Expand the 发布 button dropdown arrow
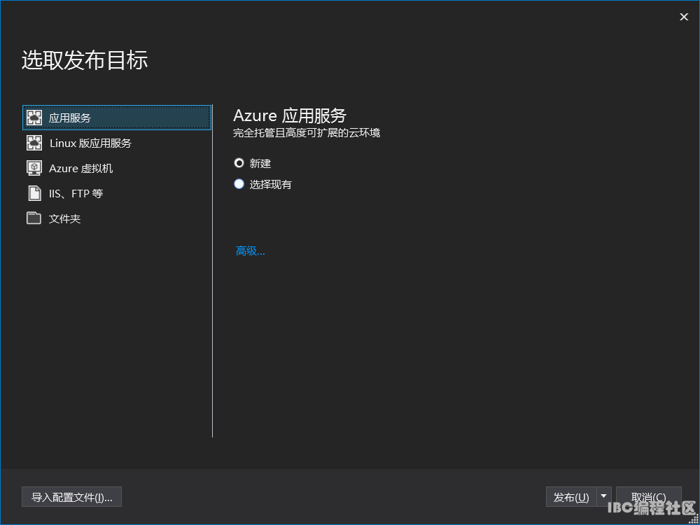Viewport: 700px width, 525px height. click(x=604, y=496)
